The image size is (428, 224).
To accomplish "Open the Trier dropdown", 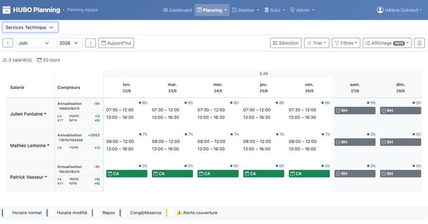I will click(x=317, y=43).
